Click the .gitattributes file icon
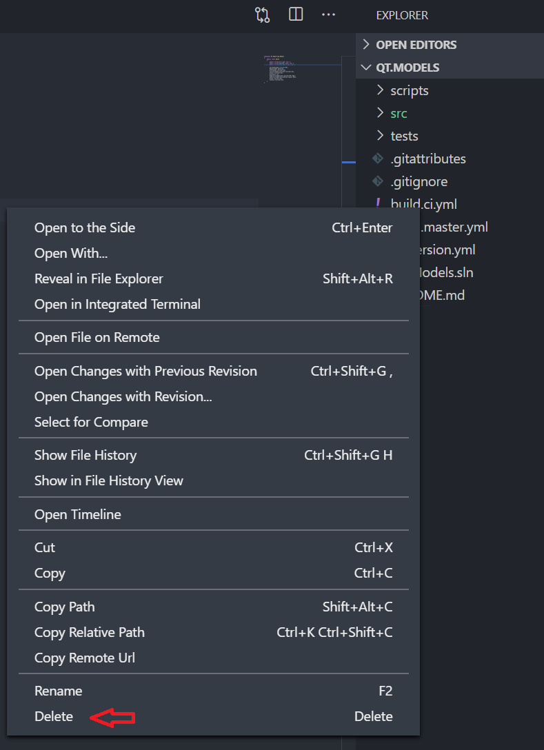The image size is (544, 750). coord(377,158)
